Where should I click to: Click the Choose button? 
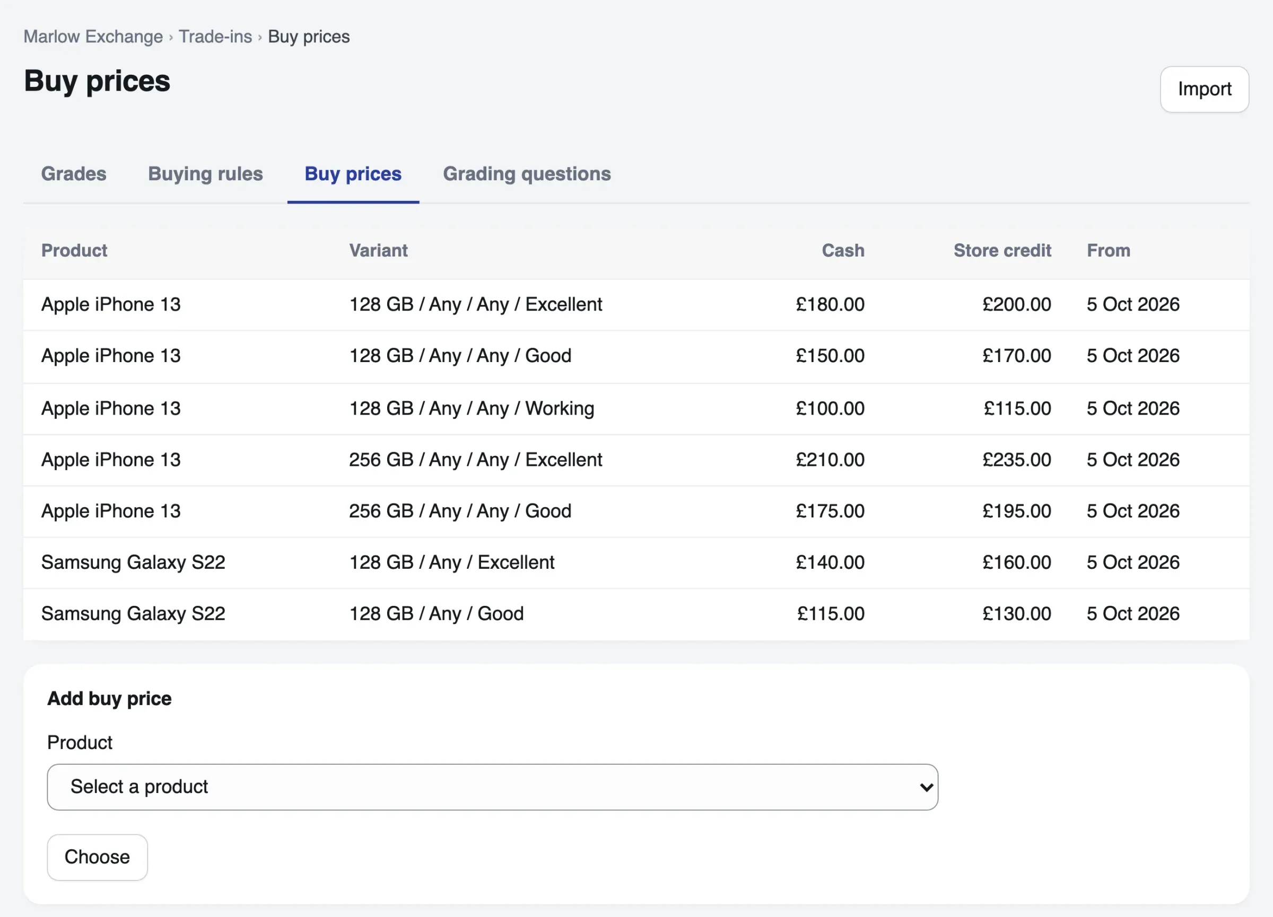click(x=97, y=857)
